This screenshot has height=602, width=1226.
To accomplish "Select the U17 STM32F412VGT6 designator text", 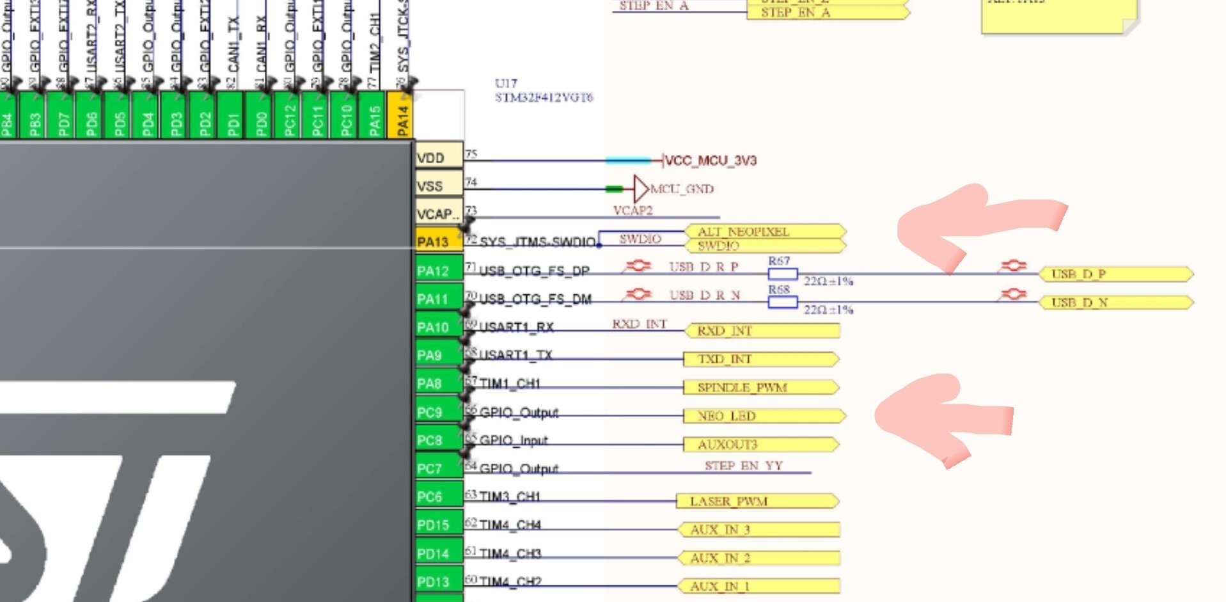I will click(x=543, y=90).
